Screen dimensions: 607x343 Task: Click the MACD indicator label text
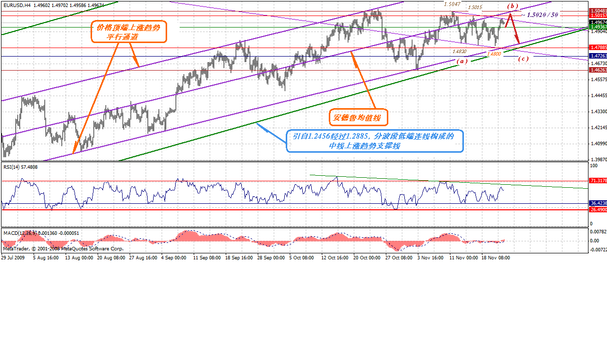point(41,233)
